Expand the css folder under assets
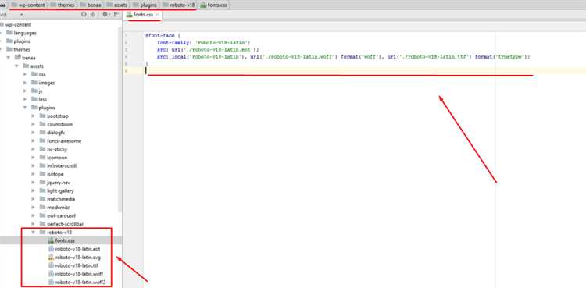 pyautogui.click(x=25, y=74)
